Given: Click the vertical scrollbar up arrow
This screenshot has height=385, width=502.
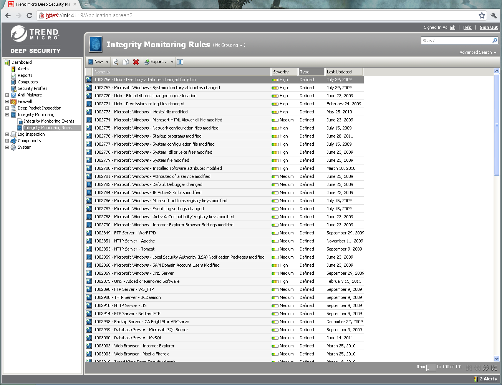Looking at the screenshot, I should click(497, 71).
